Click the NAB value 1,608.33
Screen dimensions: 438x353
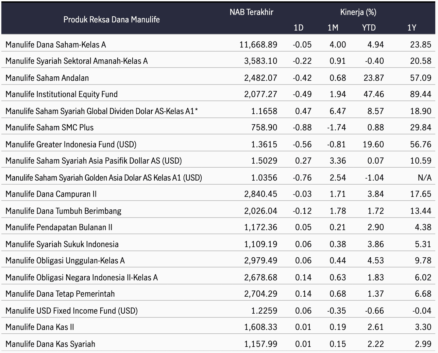click(261, 327)
